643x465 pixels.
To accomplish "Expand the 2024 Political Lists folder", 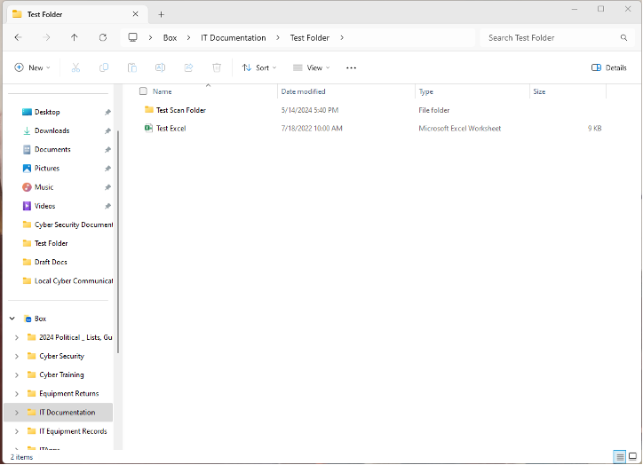I will 17,337.
